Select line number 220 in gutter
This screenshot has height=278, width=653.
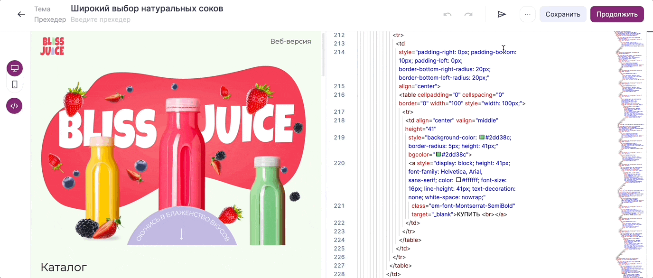pyautogui.click(x=339, y=163)
